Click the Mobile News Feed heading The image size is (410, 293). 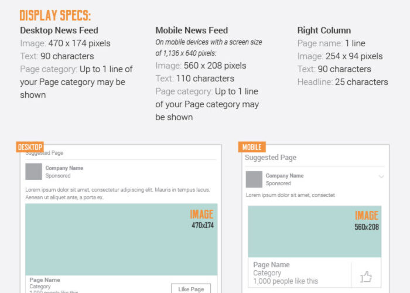(x=192, y=30)
